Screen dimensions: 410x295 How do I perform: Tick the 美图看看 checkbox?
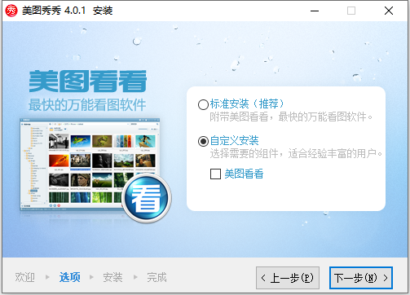point(215,174)
